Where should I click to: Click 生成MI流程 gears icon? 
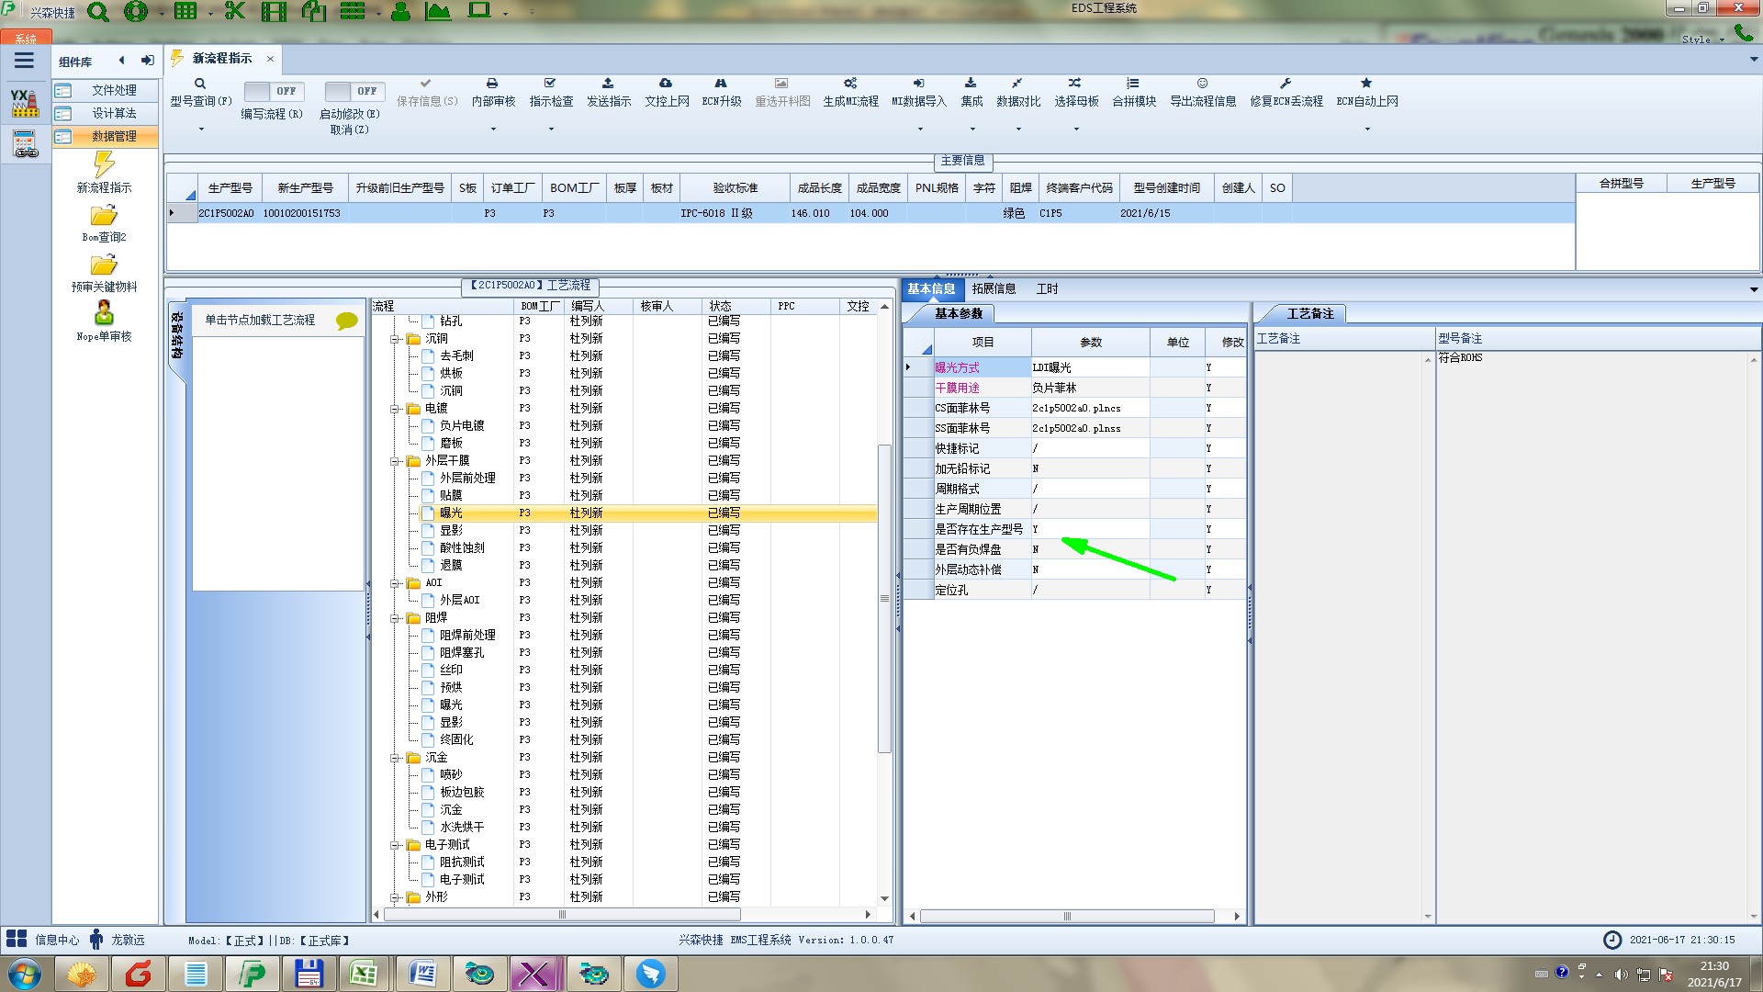850,84
